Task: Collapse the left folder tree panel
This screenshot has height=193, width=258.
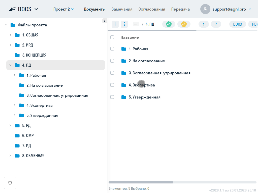Action: (105, 21)
